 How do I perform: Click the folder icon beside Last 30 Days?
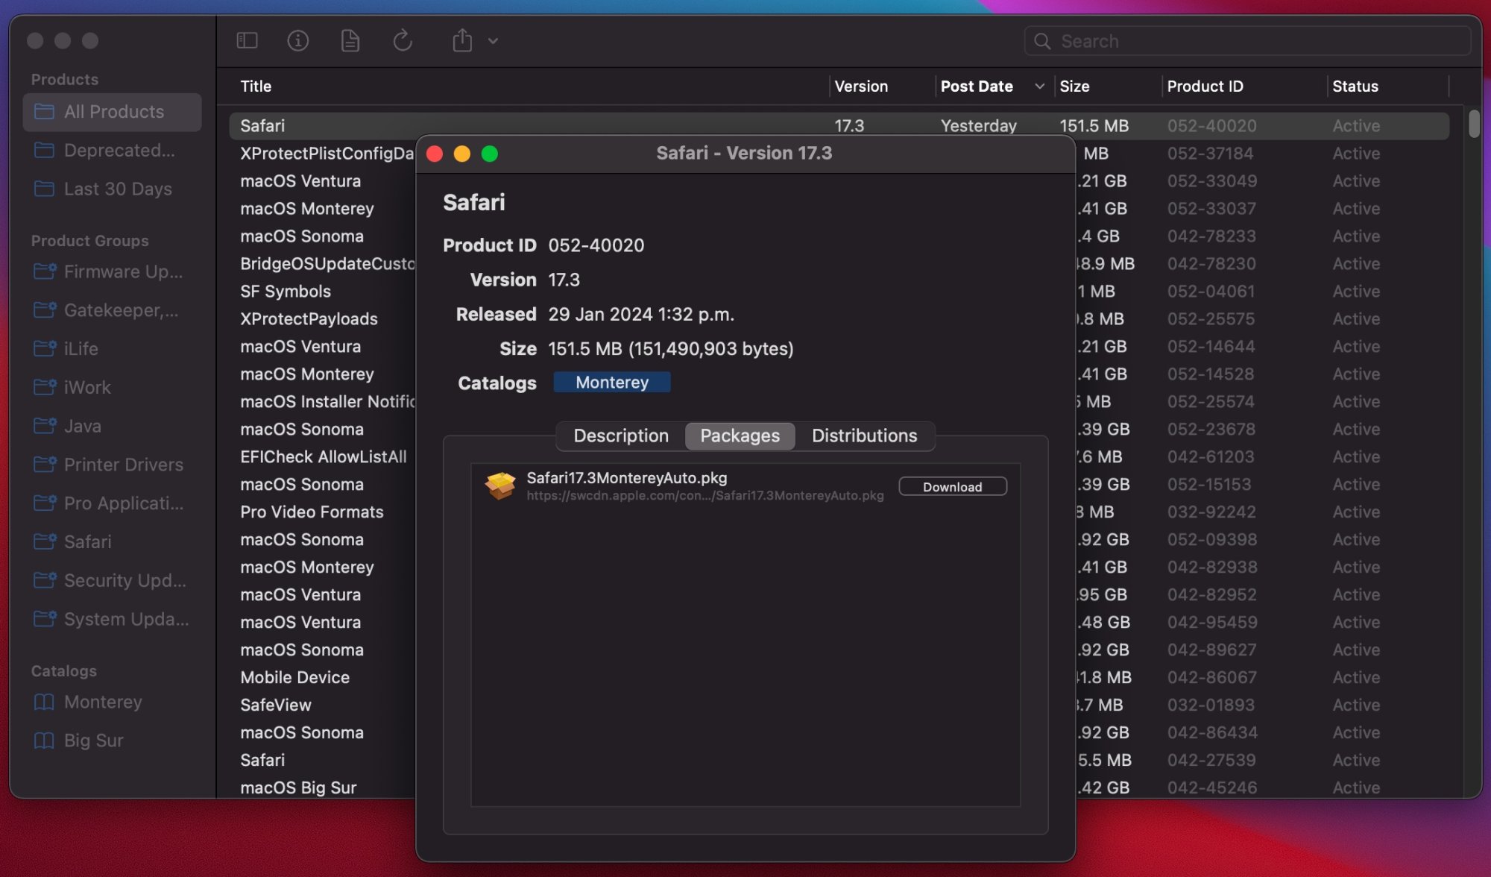tap(44, 189)
